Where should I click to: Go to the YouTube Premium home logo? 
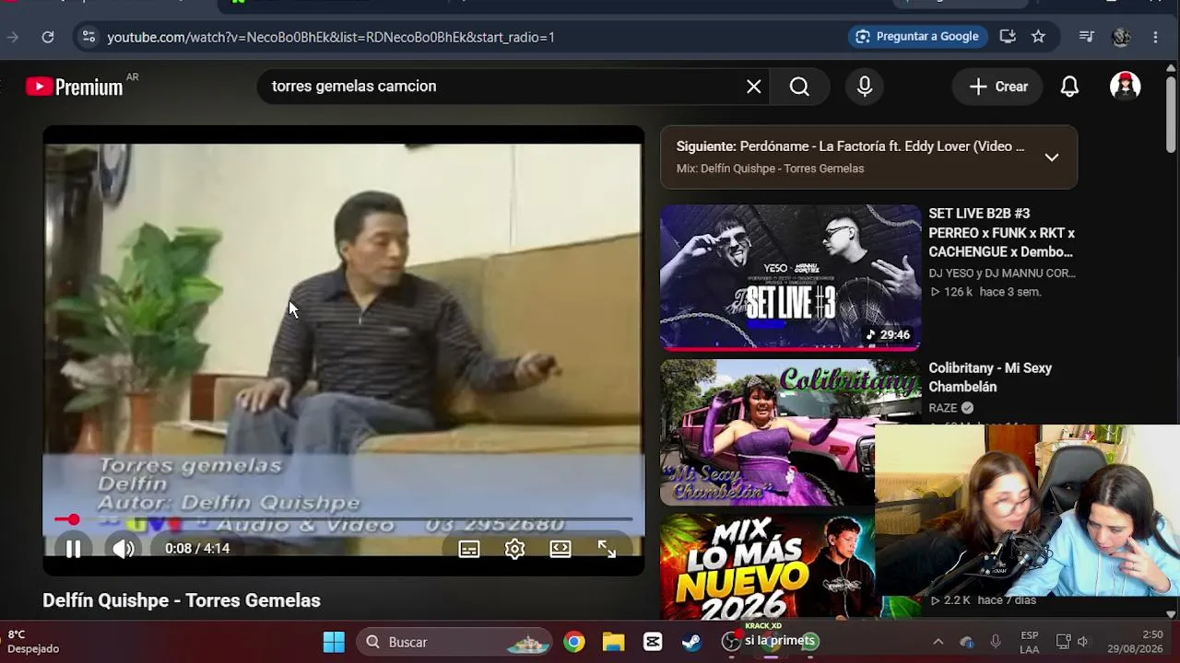pyautogui.click(x=75, y=87)
